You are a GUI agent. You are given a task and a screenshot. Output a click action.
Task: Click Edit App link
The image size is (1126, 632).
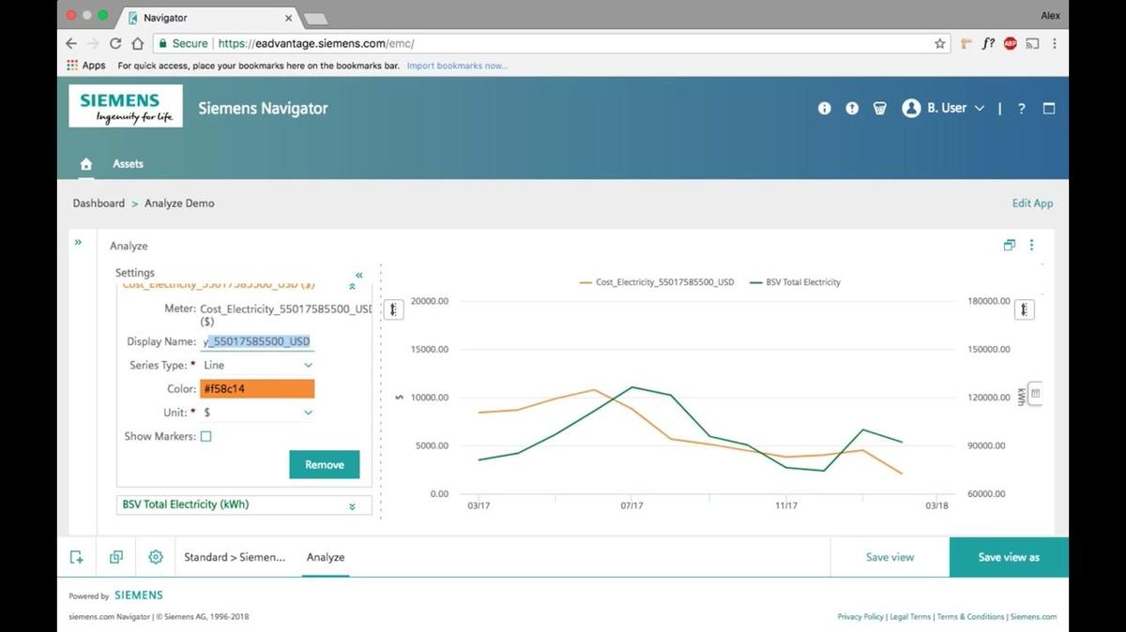1032,203
